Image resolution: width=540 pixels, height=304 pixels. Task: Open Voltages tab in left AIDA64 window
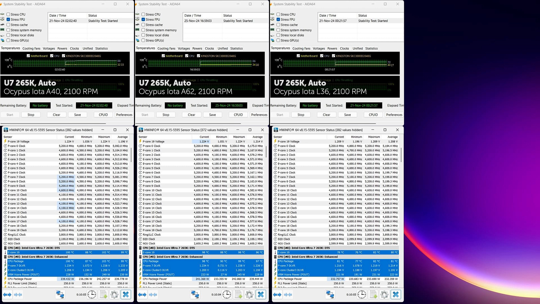[x=49, y=49]
